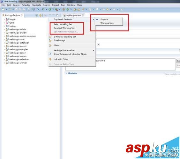This screenshot has height=159, width=180.
Task: Select webmagic-extension project
Action: 19,43
